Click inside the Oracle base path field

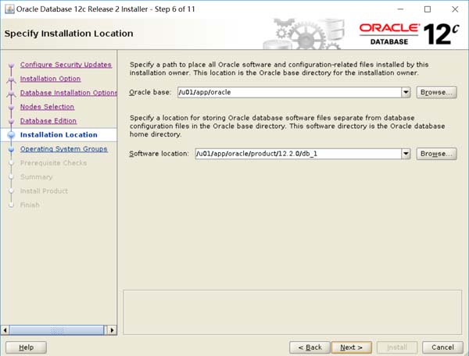pyautogui.click(x=289, y=92)
